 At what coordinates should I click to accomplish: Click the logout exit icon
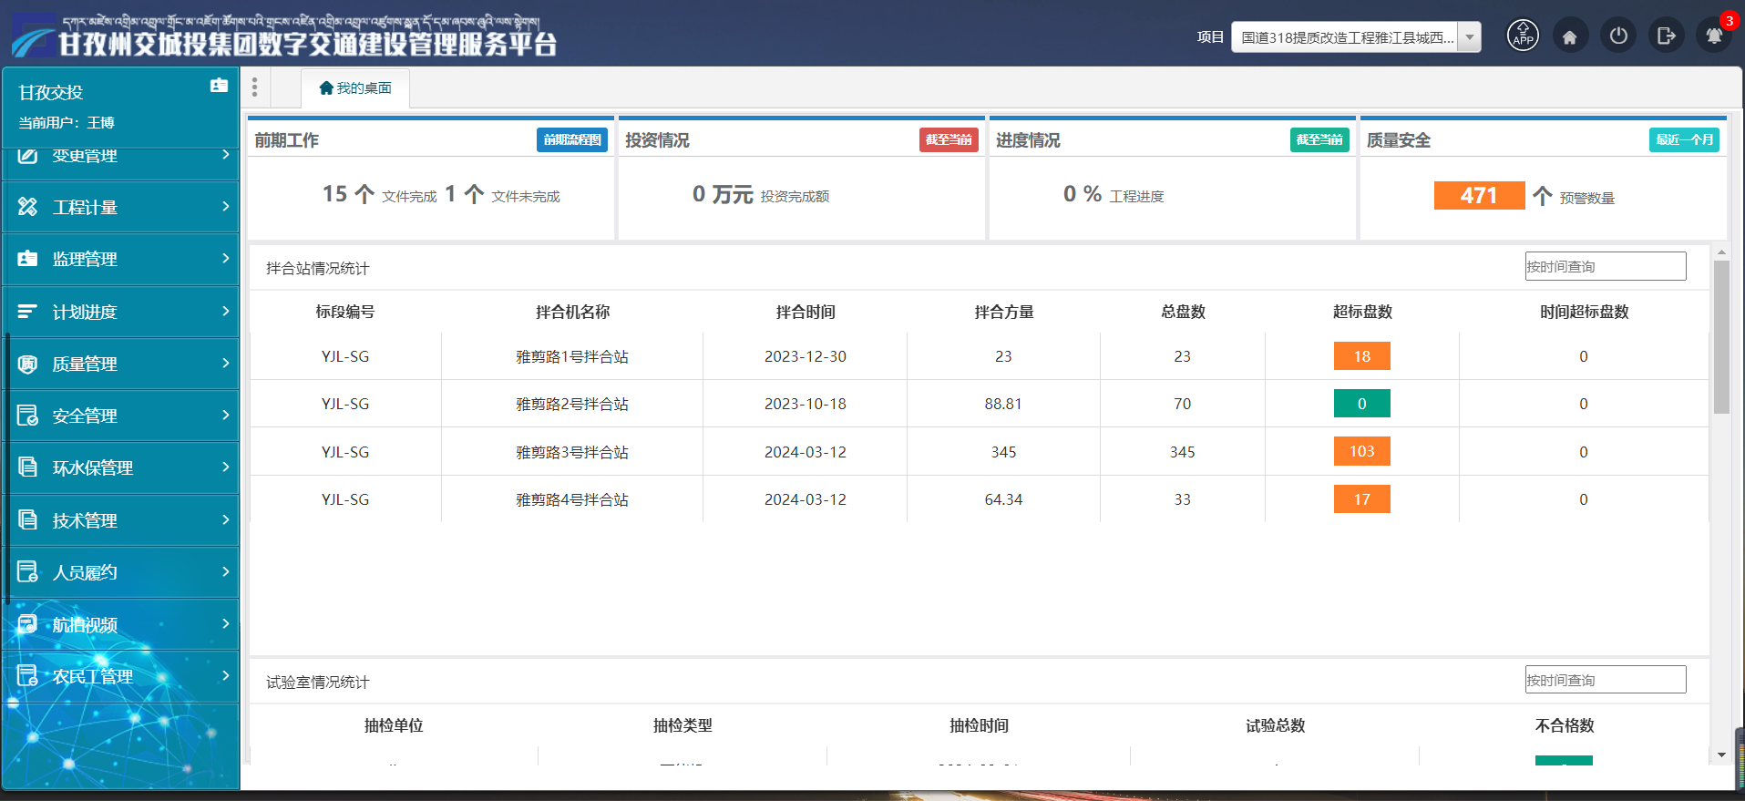click(1667, 36)
